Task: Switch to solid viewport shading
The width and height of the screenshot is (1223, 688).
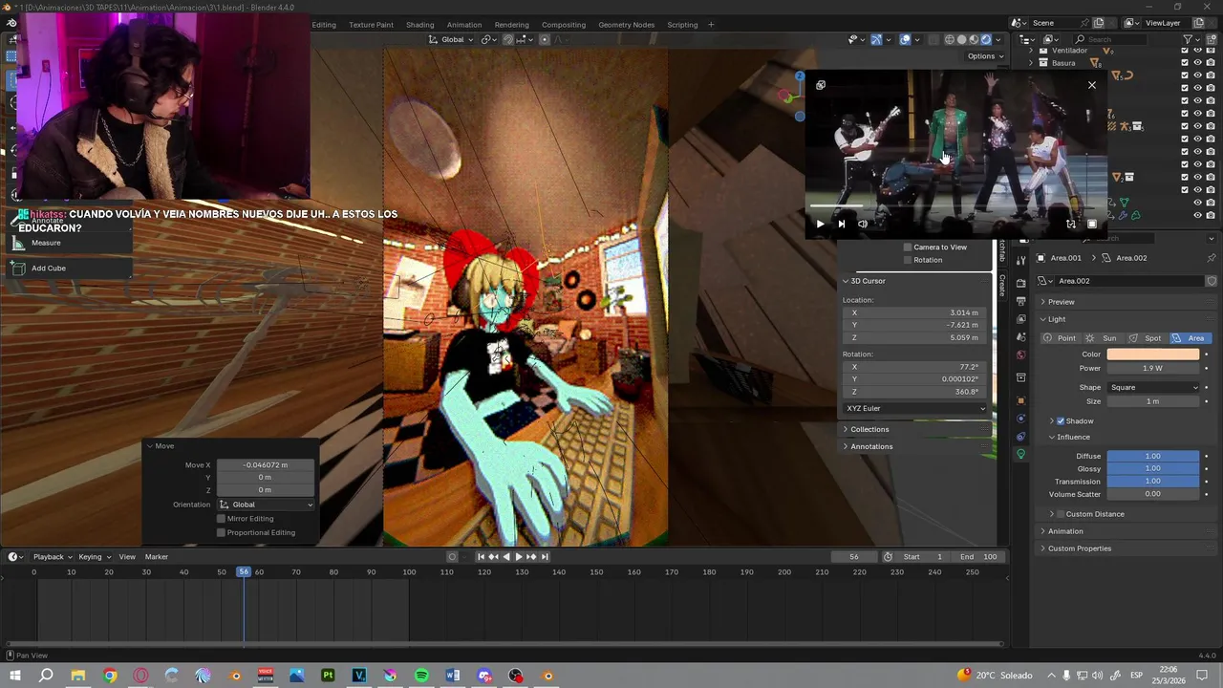Action: pyautogui.click(x=962, y=39)
